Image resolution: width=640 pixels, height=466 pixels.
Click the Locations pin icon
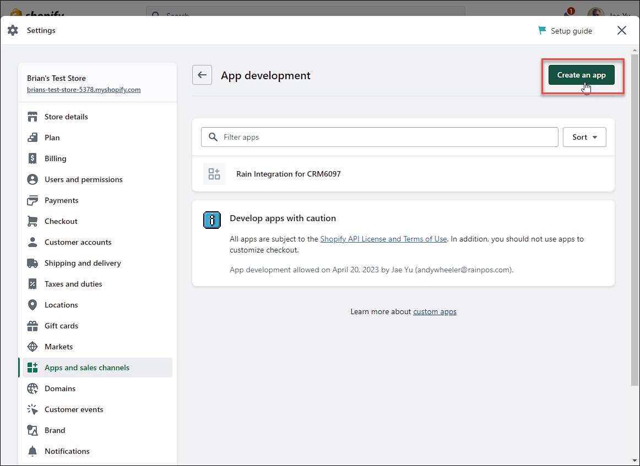coord(32,305)
